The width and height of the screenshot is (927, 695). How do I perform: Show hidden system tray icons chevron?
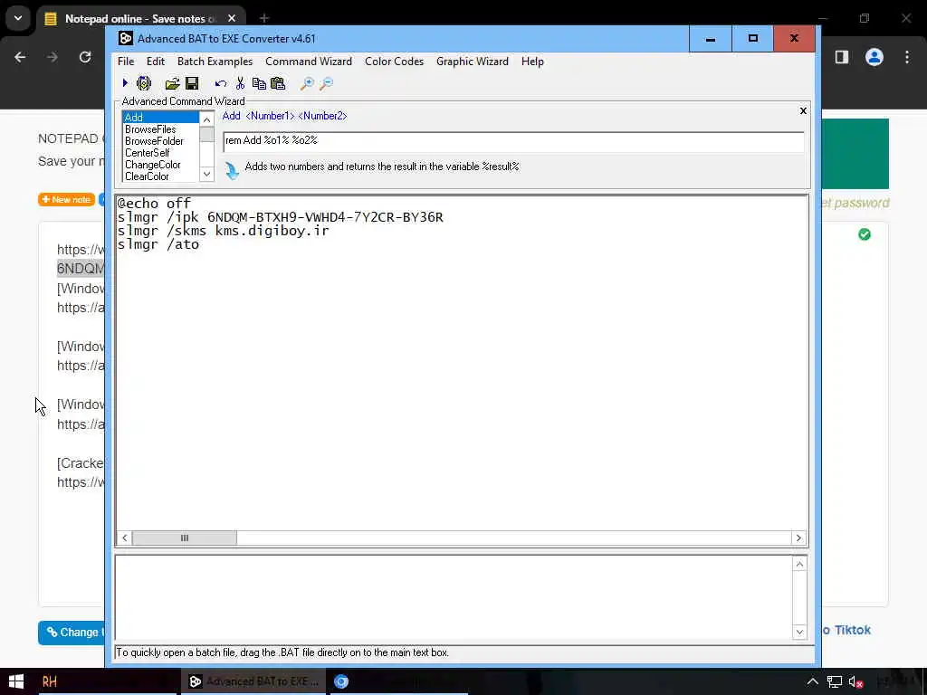click(813, 681)
